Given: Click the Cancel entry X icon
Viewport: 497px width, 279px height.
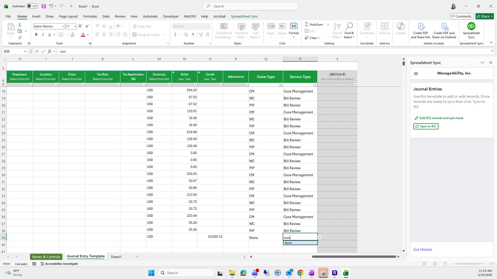Looking at the screenshot, I should [37, 51].
